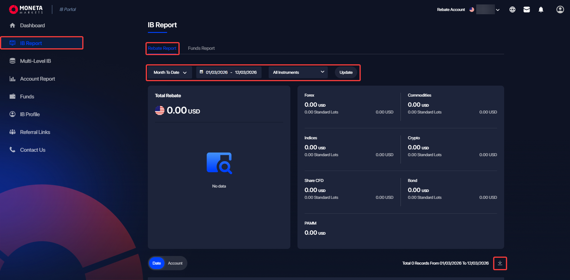Click the PAMM category label
Image resolution: width=570 pixels, height=280 pixels.
coord(311,223)
